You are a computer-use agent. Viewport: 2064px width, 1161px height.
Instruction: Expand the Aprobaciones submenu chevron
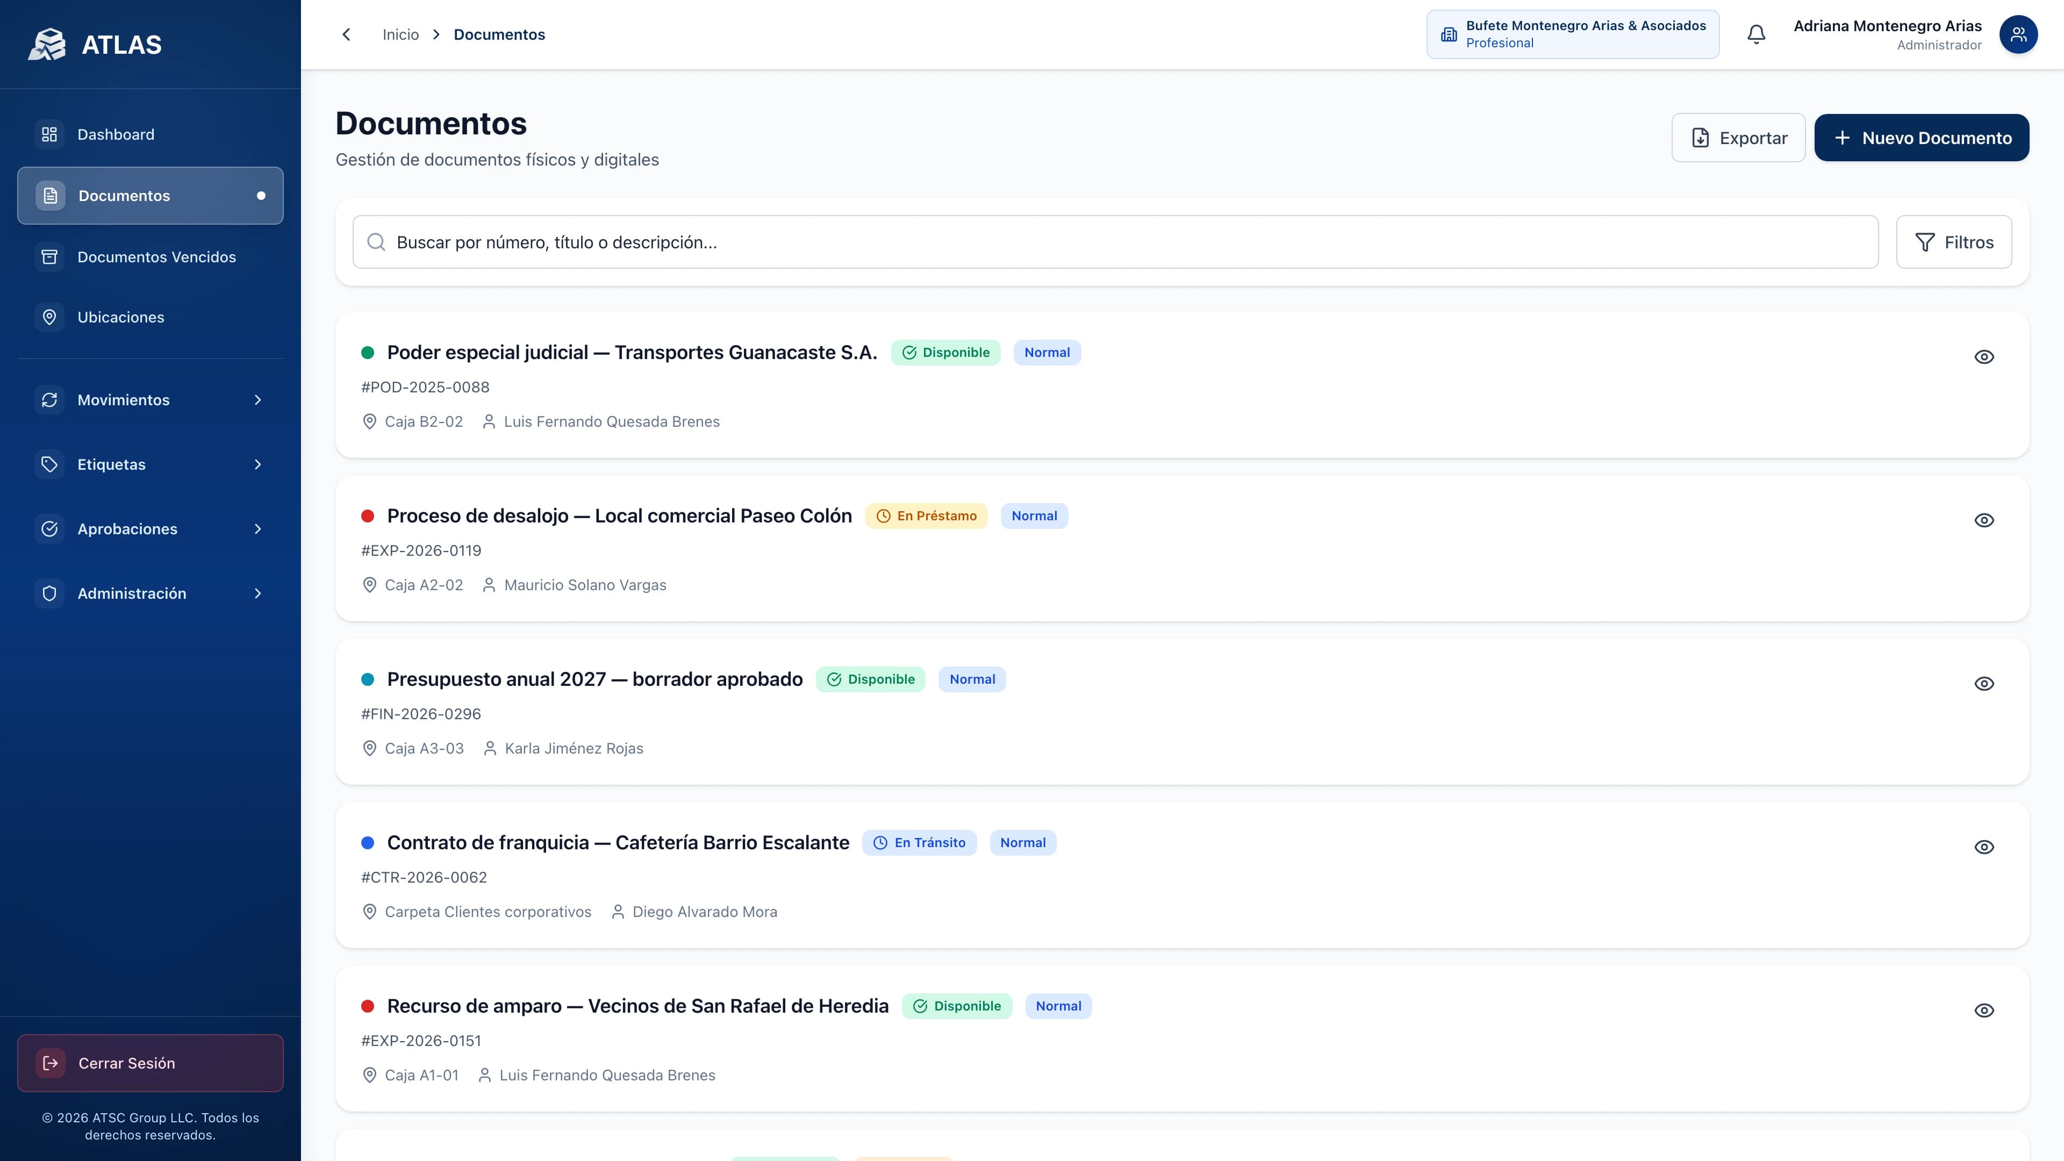pos(258,529)
